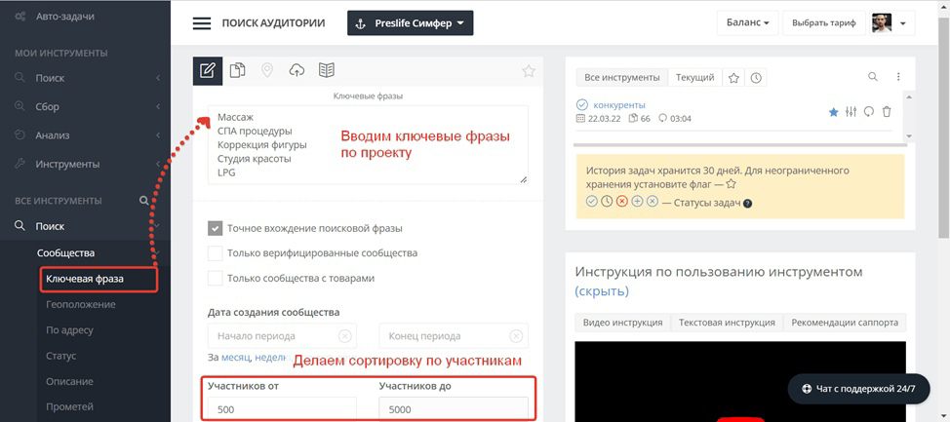The image size is (950, 422).
Task: Click the Статусы задач help question icon
Action: tap(748, 204)
